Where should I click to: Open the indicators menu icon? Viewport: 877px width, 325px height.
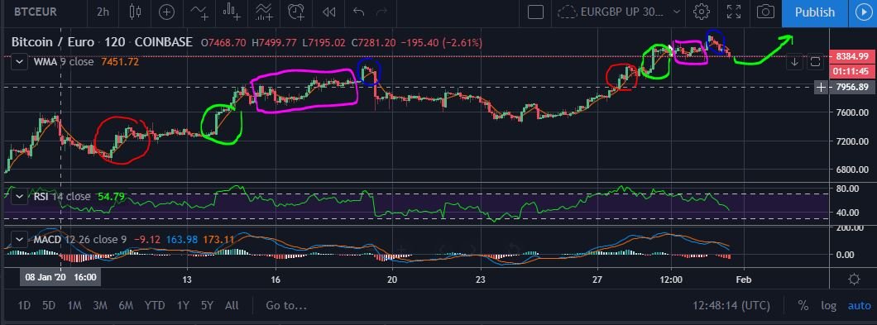point(199,12)
